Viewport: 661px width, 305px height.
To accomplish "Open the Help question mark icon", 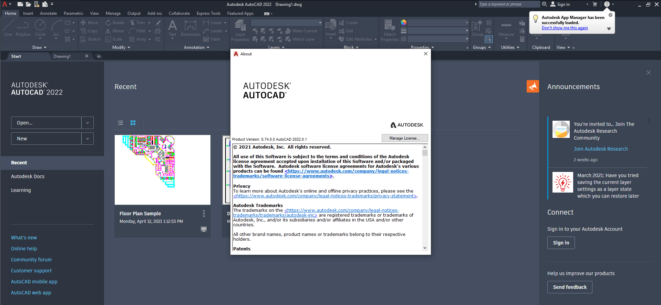I will coord(607,4).
